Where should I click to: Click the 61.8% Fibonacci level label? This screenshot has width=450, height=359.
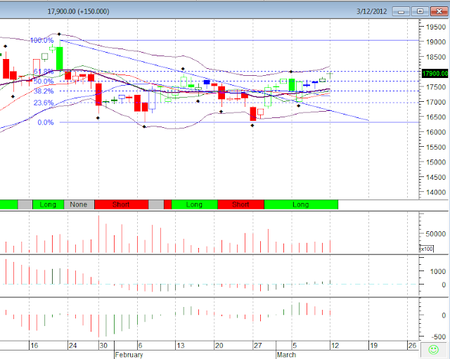(44, 71)
